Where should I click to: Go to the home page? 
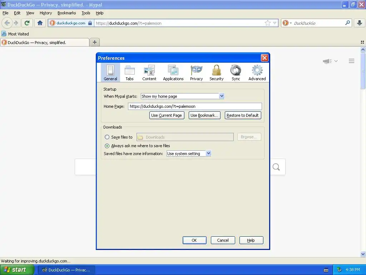click(x=40, y=23)
